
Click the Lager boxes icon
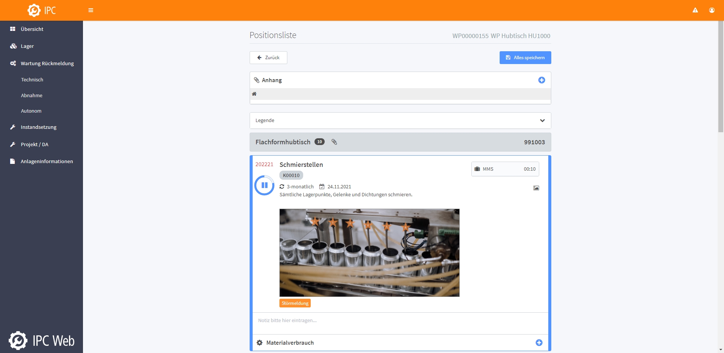[x=13, y=46]
